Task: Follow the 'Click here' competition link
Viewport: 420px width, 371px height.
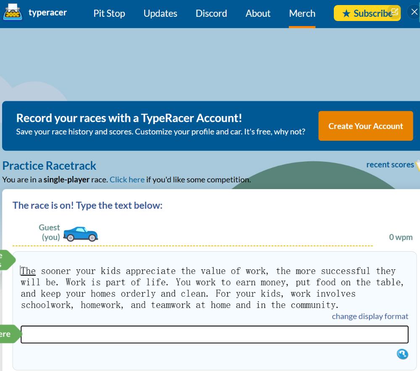Action: coord(127,179)
